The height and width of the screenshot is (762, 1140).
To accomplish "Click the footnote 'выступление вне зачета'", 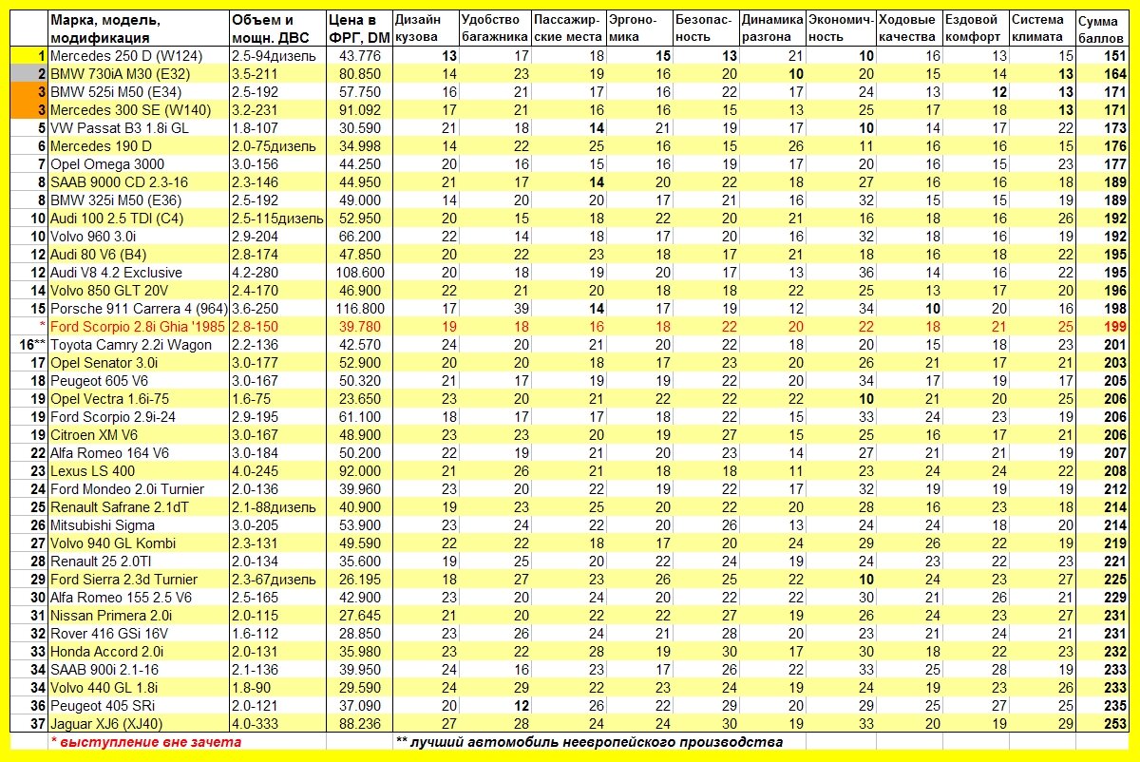I will point(145,742).
